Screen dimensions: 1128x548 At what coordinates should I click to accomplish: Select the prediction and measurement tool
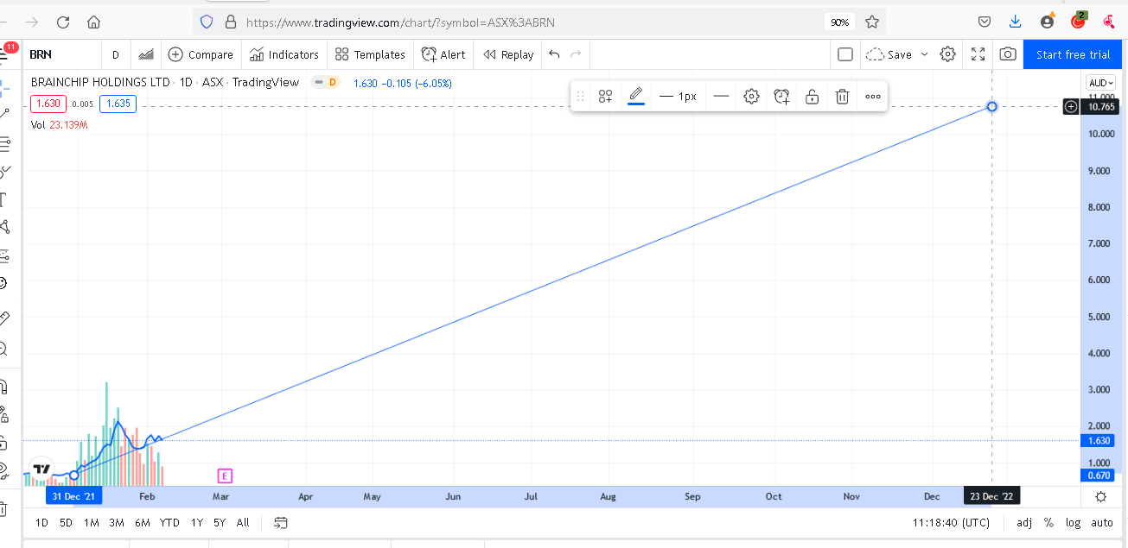pos(5,255)
